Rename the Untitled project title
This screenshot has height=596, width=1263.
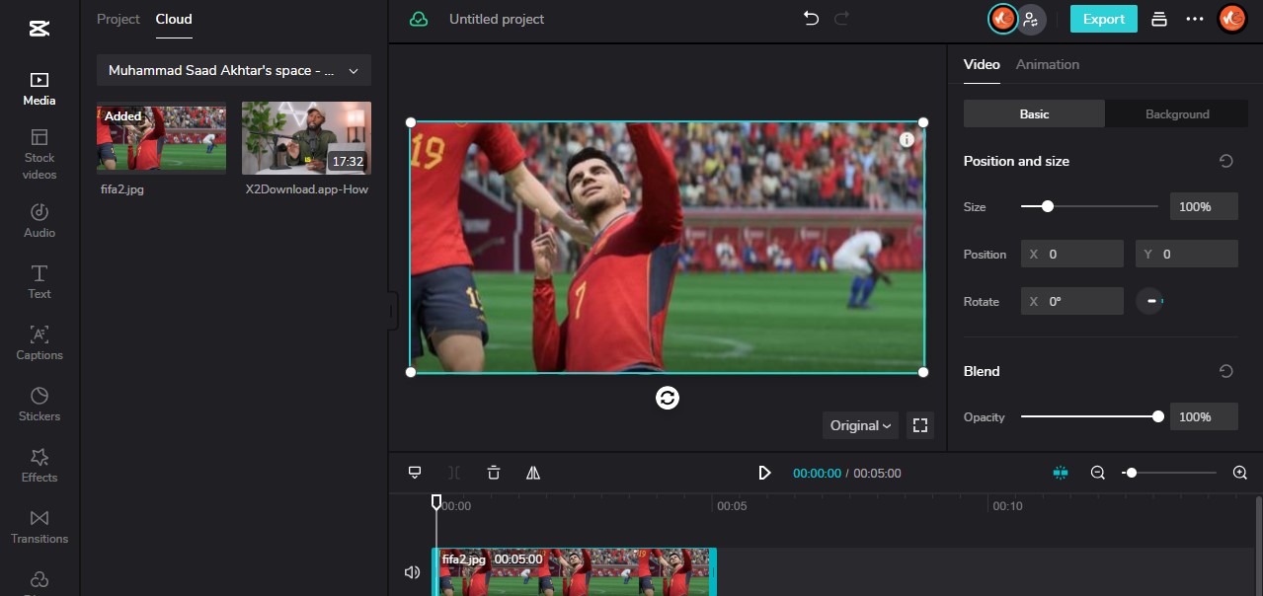pyautogui.click(x=497, y=19)
